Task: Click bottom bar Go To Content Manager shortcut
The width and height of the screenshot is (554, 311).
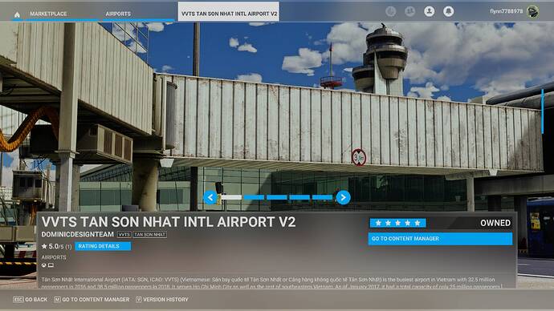Action: pos(92,299)
